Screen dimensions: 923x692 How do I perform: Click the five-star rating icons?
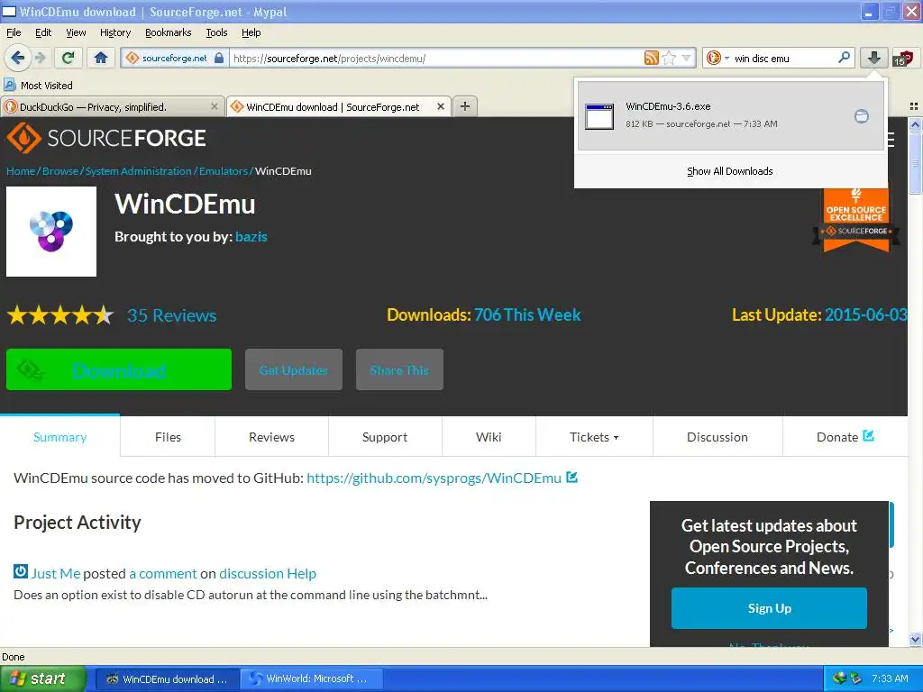[x=60, y=315]
